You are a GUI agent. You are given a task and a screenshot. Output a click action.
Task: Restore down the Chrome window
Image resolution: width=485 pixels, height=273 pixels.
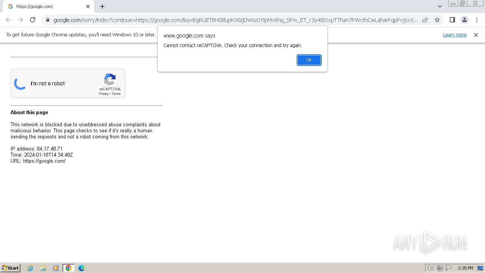point(463,3)
